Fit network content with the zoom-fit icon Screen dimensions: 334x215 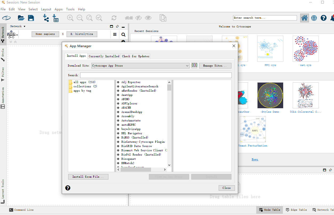click(89, 18)
